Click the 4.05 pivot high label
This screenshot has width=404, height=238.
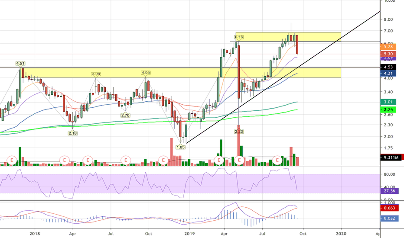pyautogui.click(x=146, y=73)
